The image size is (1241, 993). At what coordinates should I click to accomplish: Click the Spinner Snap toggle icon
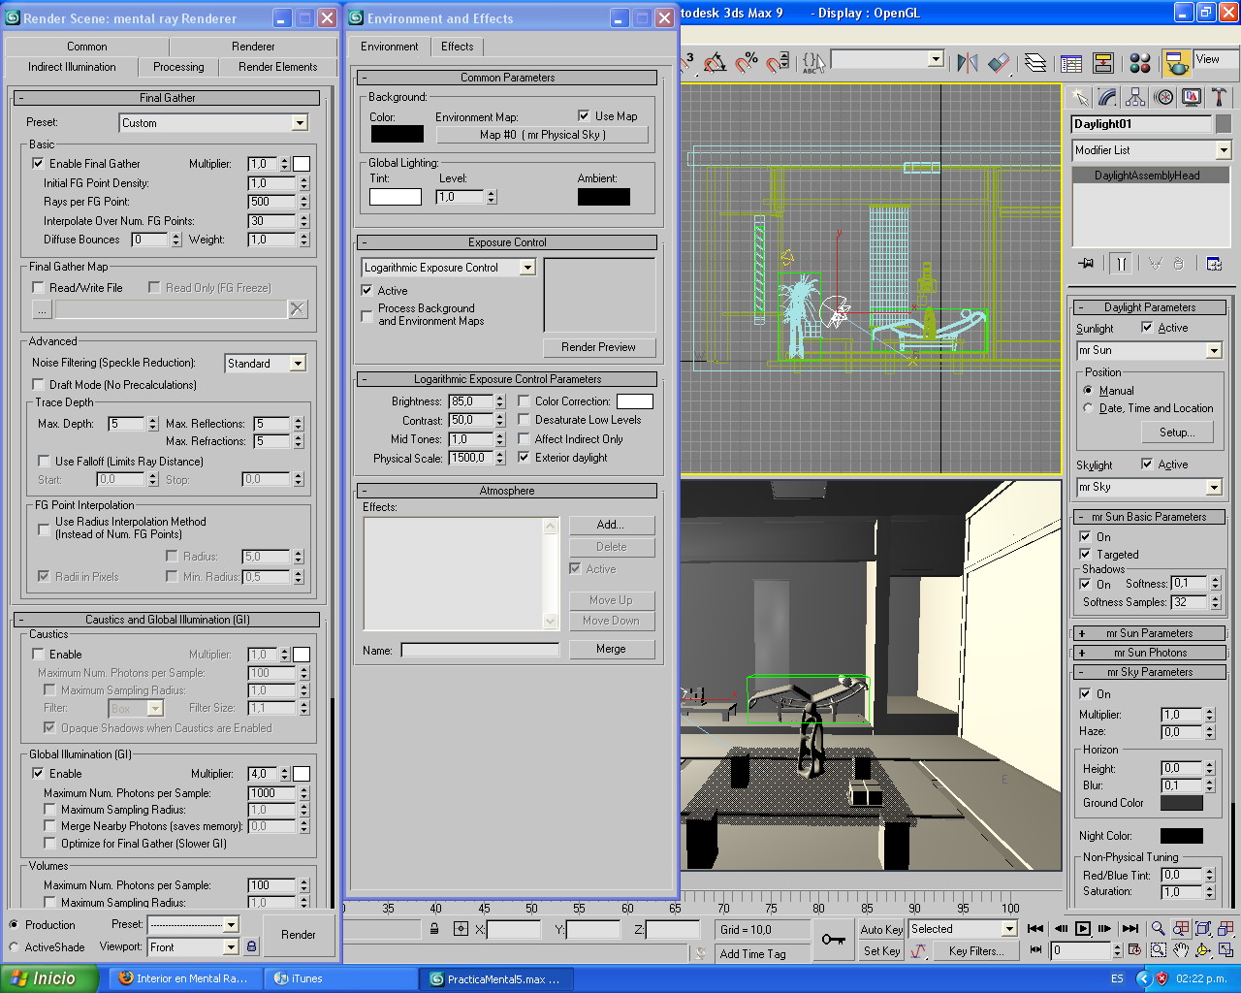point(777,63)
